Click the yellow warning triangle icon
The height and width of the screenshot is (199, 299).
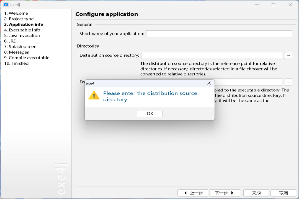tap(94, 95)
